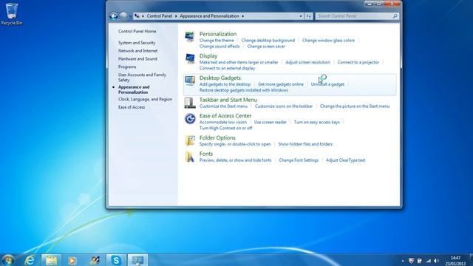
Task: Launch Windows Media Player from taskbar
Action: pos(72,260)
